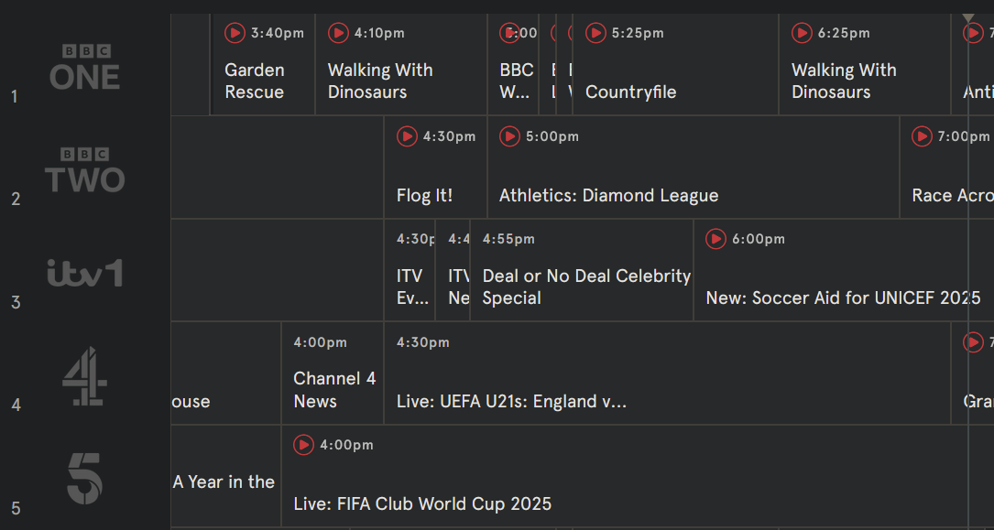Screen dimensions: 994x530
Task: Select the BBC Two channel logo
Action: click(85, 169)
